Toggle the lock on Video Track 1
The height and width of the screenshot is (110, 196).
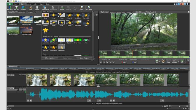tap(13, 75)
